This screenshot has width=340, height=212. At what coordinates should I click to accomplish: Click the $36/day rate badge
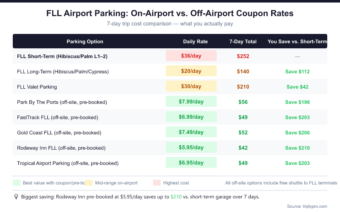[191, 56]
